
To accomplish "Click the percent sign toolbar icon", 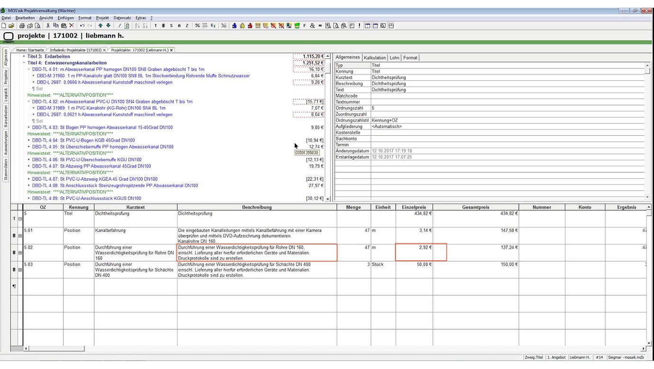I will (x=197, y=26).
